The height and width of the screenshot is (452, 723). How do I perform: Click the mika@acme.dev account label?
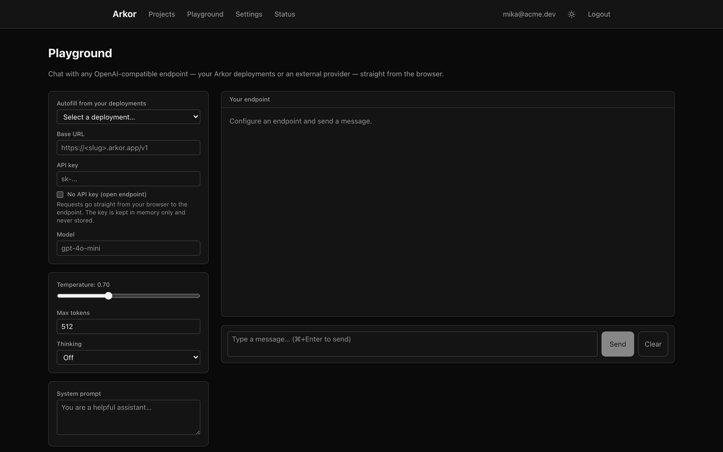[x=529, y=14]
